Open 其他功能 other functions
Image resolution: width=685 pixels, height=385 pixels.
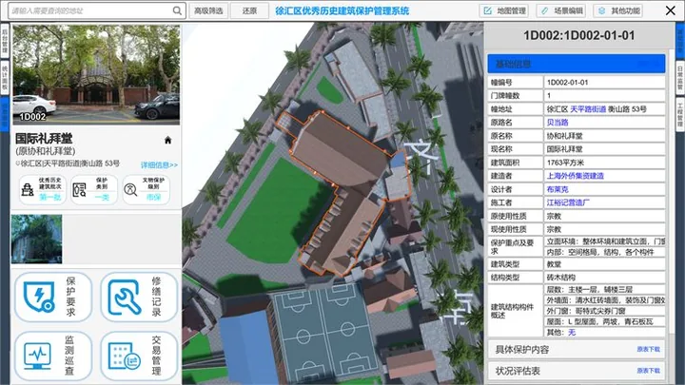(x=617, y=10)
